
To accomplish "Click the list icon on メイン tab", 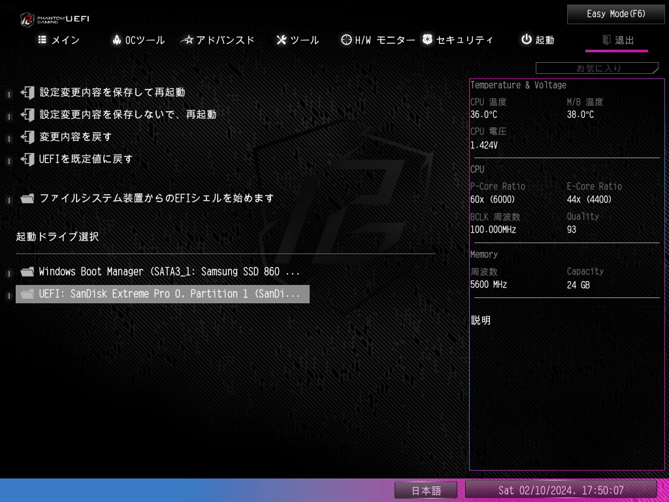I will pos(42,40).
